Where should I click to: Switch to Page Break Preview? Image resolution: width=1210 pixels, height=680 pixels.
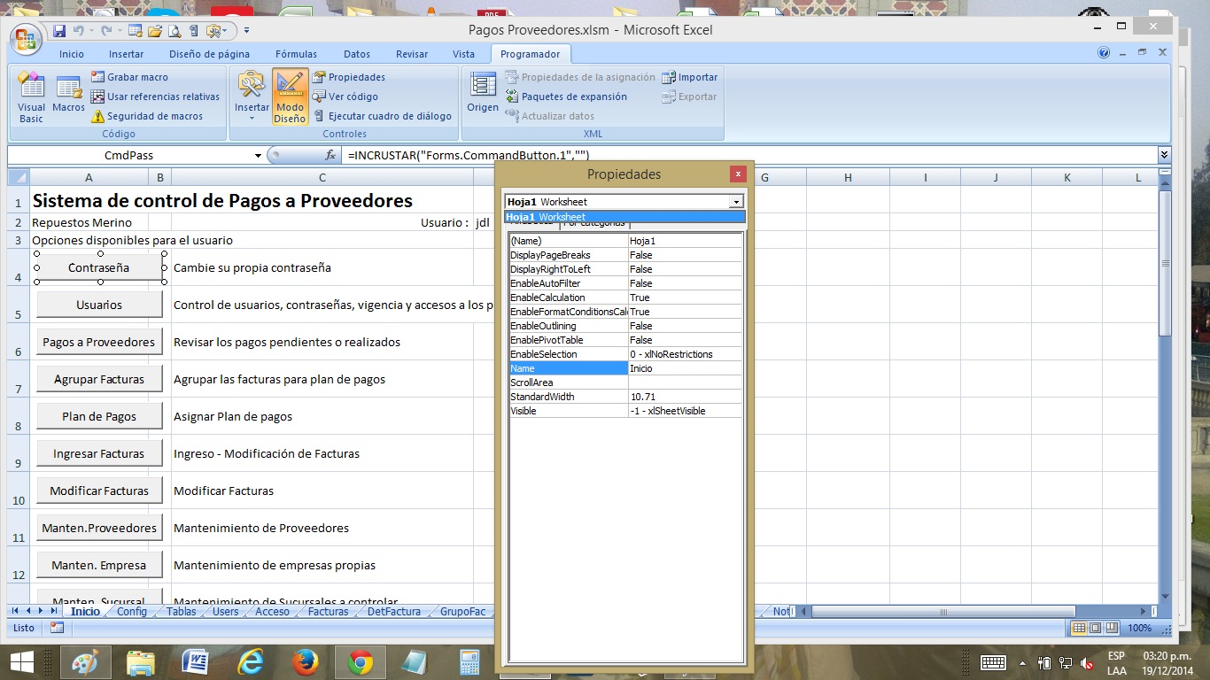tap(1111, 628)
